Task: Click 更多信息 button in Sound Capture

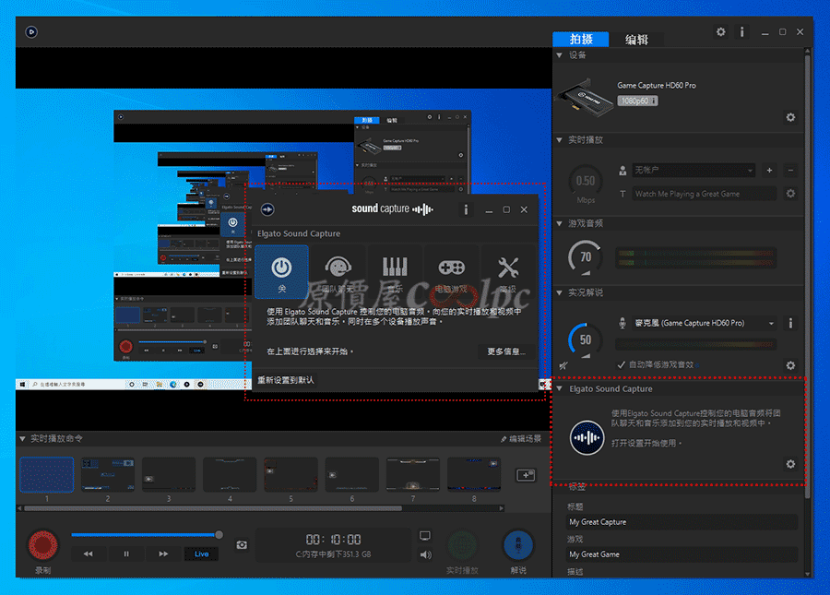Action: pyautogui.click(x=505, y=351)
